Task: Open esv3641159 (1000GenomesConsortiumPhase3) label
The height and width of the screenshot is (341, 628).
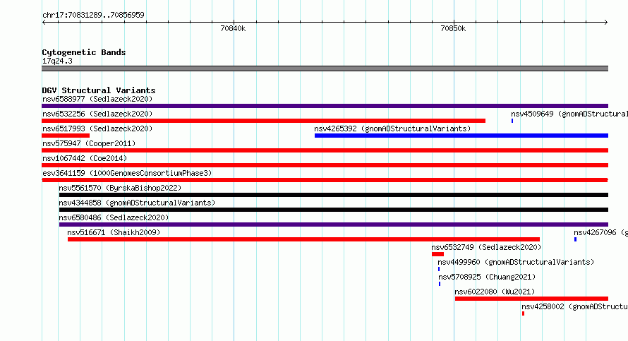Action: tap(127, 173)
